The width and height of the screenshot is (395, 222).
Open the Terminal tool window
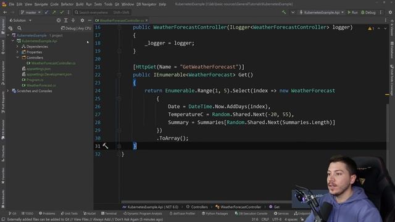[109, 213]
